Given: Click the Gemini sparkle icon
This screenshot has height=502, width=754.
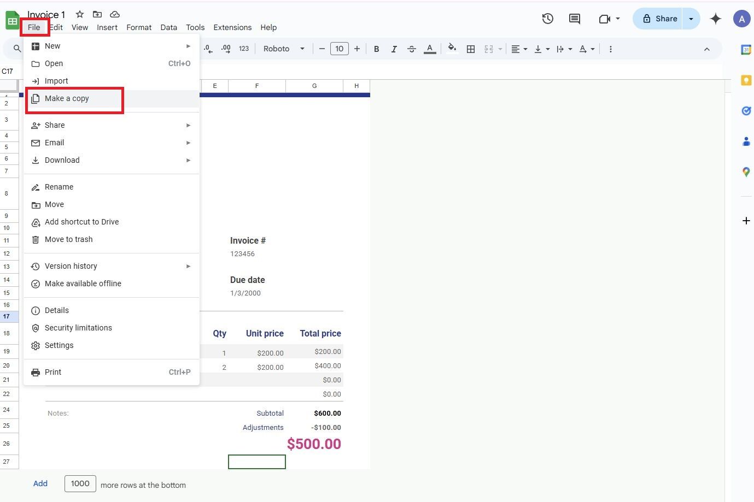Looking at the screenshot, I should [x=715, y=18].
